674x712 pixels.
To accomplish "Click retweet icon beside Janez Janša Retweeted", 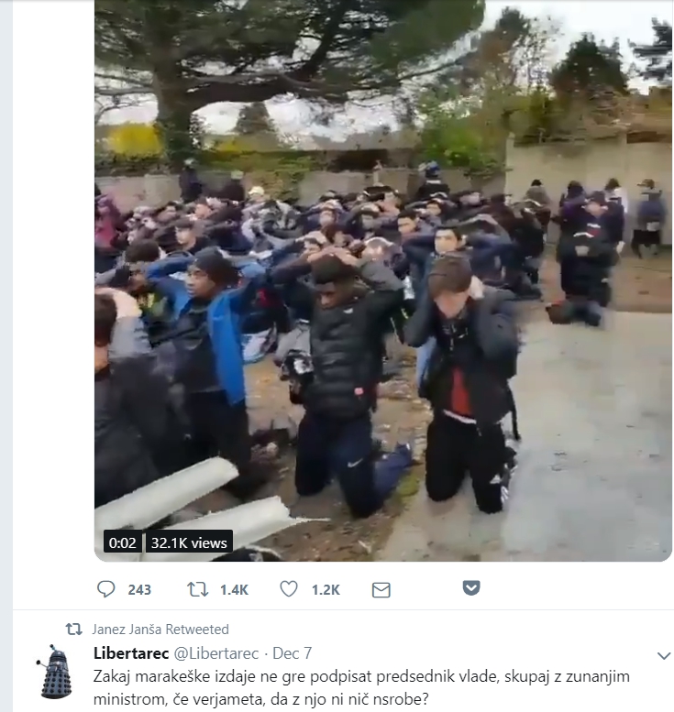I will pyautogui.click(x=73, y=630).
